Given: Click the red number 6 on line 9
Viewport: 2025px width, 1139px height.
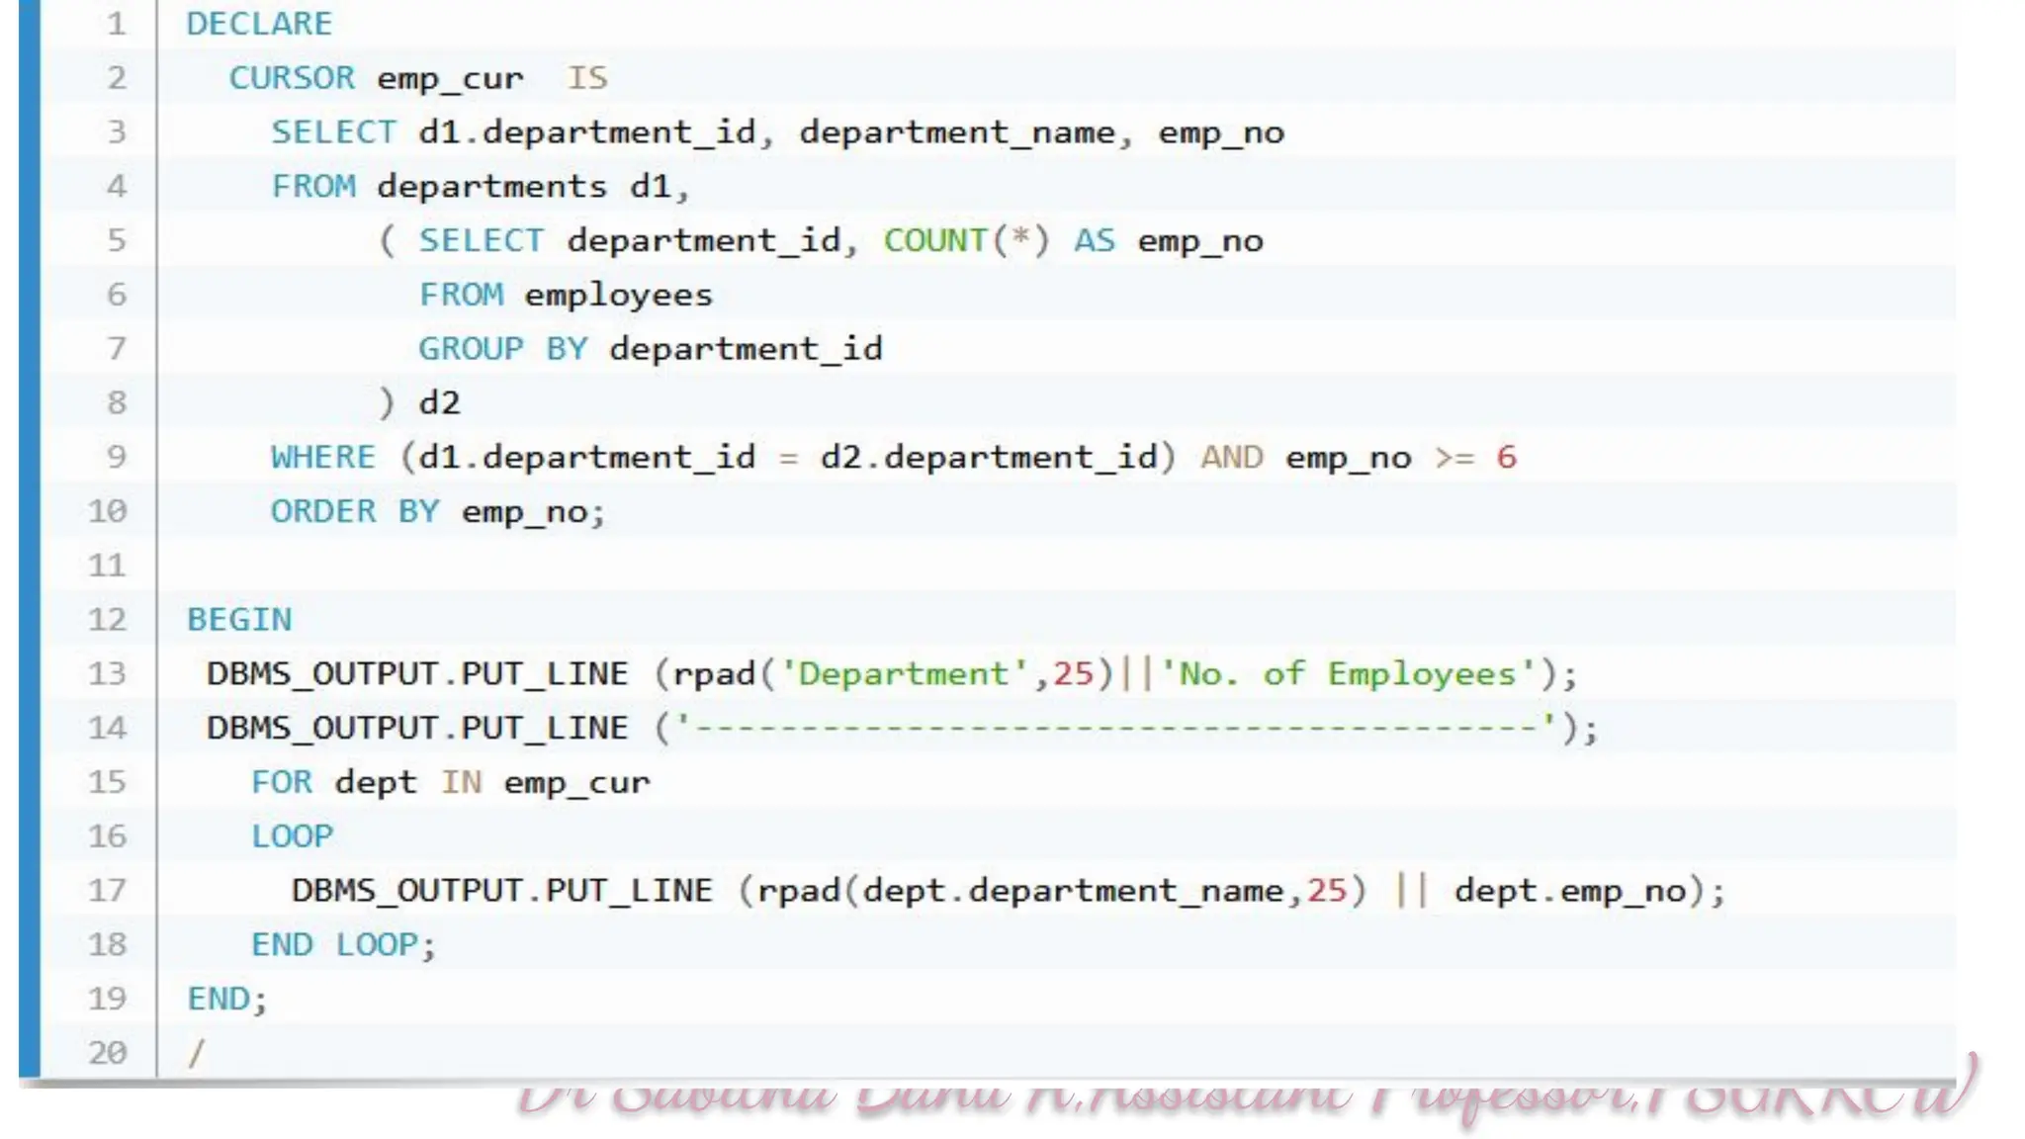Looking at the screenshot, I should pyautogui.click(x=1506, y=457).
